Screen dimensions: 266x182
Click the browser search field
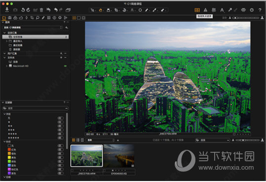[x=212, y=140]
